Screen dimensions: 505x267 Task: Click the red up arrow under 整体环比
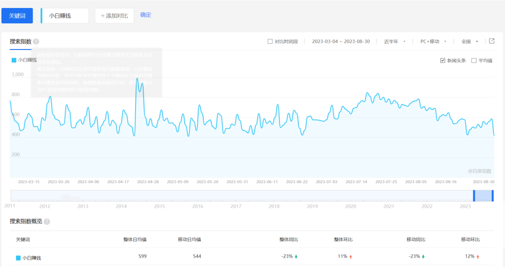(x=351, y=256)
